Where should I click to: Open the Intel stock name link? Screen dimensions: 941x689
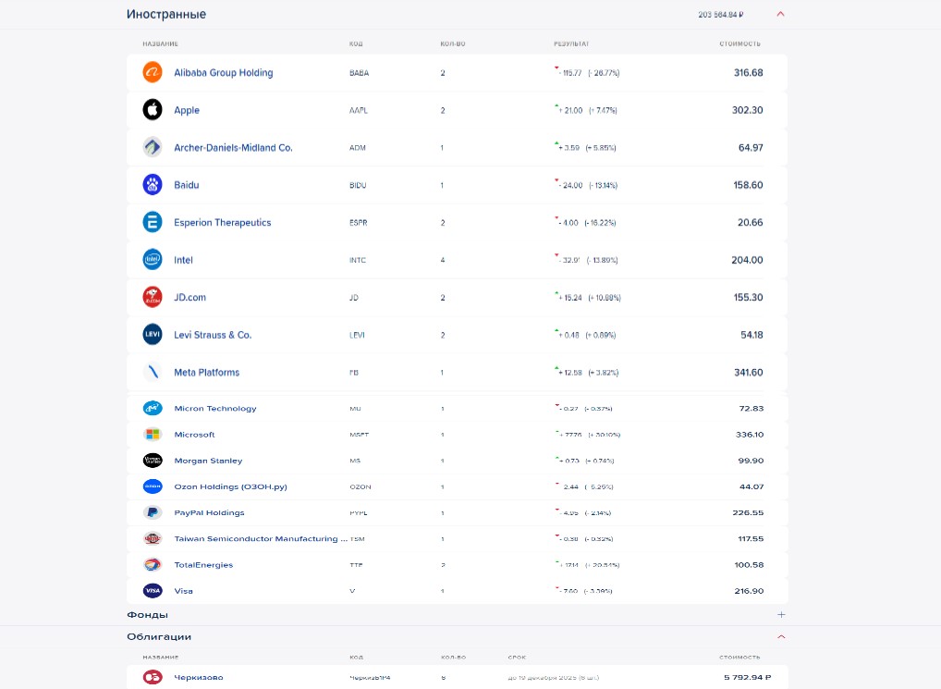pos(184,260)
